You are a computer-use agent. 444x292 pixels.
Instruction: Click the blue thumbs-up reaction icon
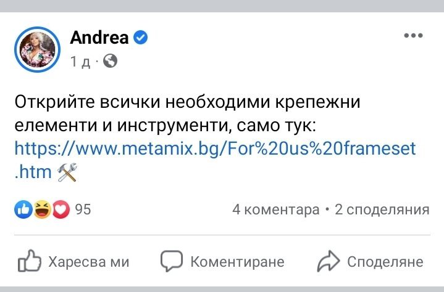23,210
